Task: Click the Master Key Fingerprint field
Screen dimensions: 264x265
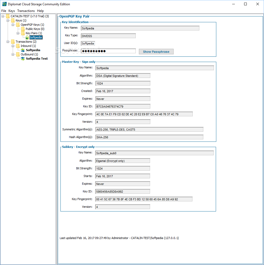Action: click(144, 114)
